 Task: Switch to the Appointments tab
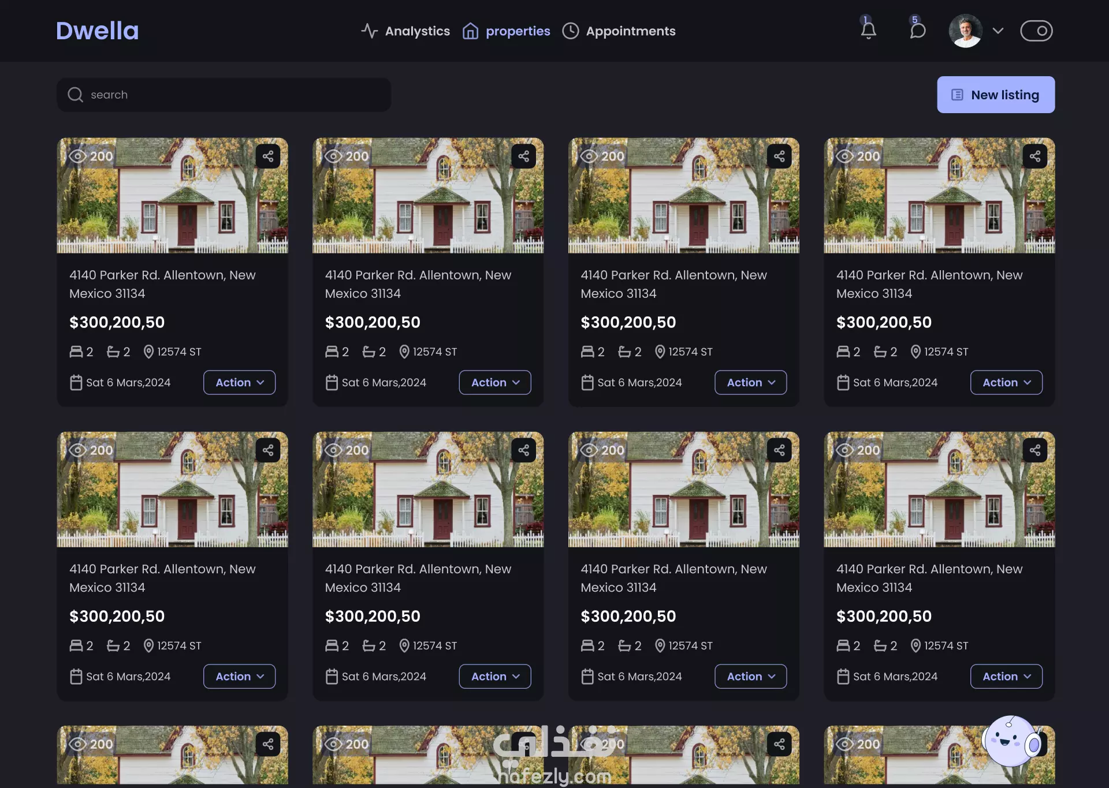point(619,31)
